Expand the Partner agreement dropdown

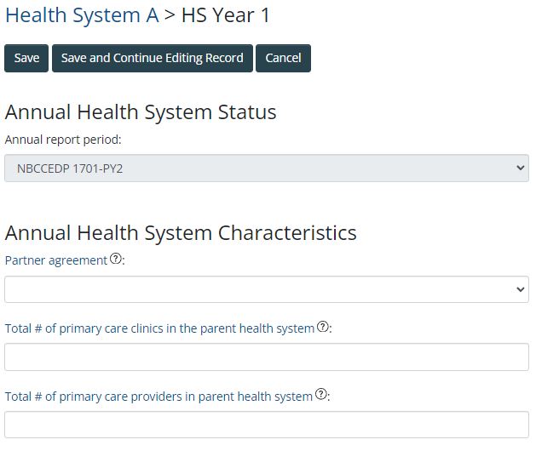click(x=266, y=289)
